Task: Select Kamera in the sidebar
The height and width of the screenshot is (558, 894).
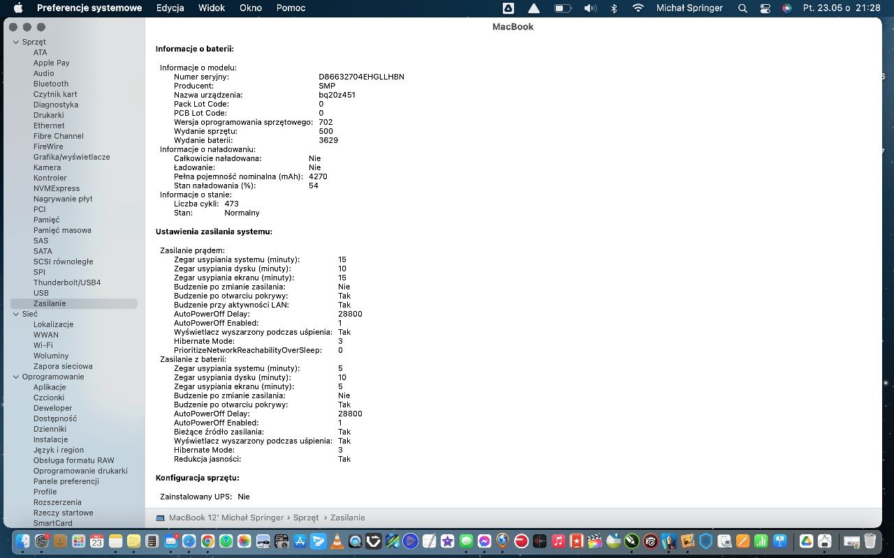Action: pyautogui.click(x=47, y=167)
